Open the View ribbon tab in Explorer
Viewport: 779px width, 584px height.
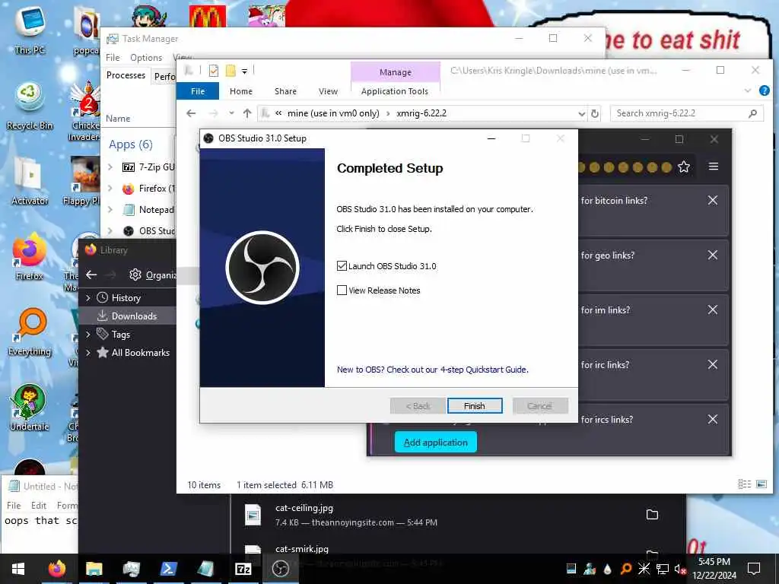click(328, 91)
